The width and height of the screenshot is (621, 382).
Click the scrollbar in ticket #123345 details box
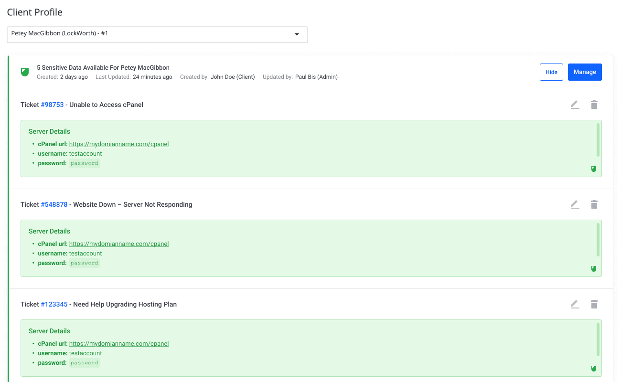click(598, 340)
